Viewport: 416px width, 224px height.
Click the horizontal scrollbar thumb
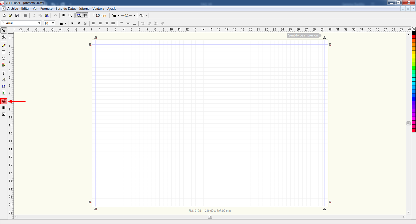tap(210, 217)
